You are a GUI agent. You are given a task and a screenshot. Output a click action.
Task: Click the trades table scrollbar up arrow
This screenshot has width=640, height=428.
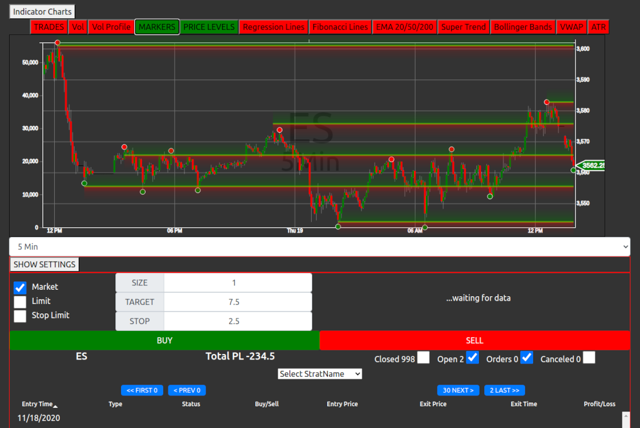point(626,416)
